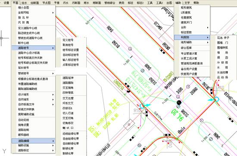The width and height of the screenshot is (237, 156).
Task: Expand the 管线桩号 submenu
Action: tap(34, 73)
